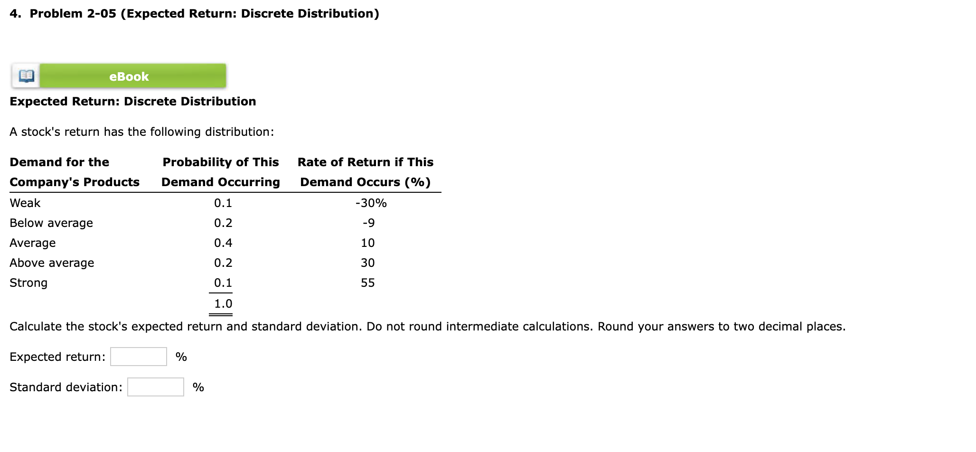This screenshot has height=452, width=976.
Task: Click the percent sign beside Expected return
Action: [181, 356]
